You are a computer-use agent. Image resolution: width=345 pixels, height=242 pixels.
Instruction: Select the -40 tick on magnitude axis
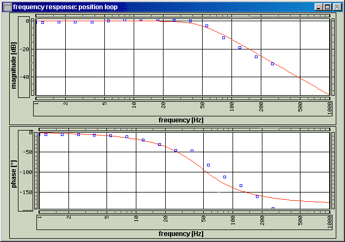click(24, 77)
